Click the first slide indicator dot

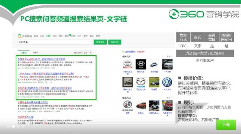tap(9, 126)
